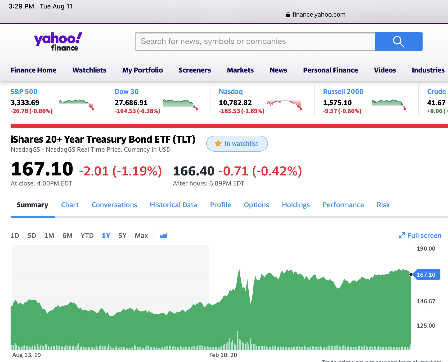The image size is (448, 362).
Task: Tap the 3:29 PM status bar clock
Action: point(21,6)
